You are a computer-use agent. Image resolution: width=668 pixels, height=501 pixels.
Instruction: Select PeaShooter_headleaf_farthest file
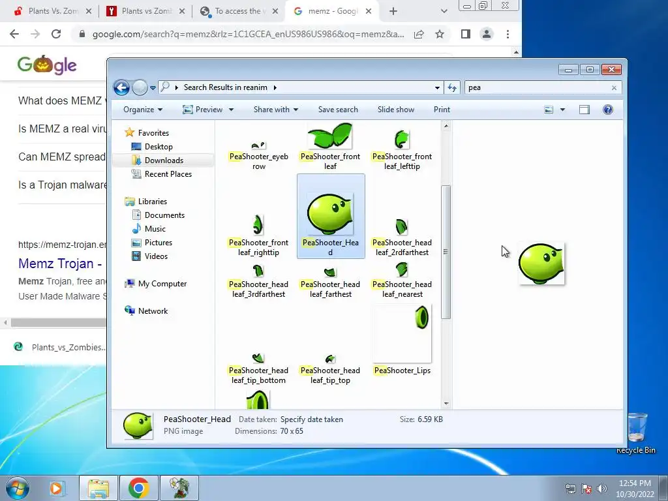coord(330,282)
